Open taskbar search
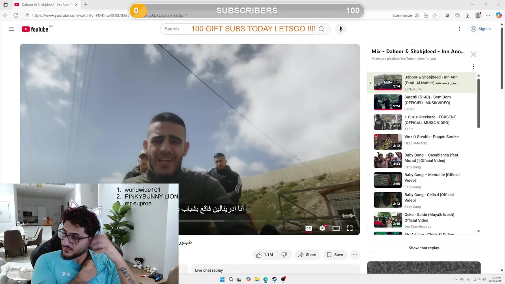505x284 pixels. (x=231, y=279)
